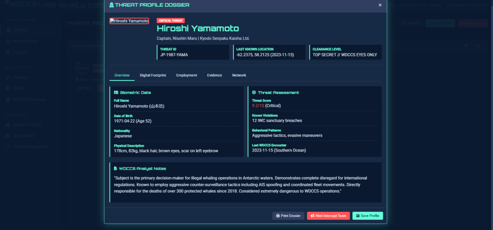Switch to the Employment tab
The image size is (493, 230).
pos(186,76)
